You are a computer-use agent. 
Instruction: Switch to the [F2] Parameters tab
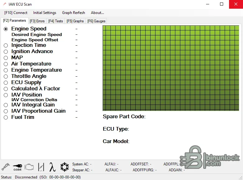tap(15, 20)
